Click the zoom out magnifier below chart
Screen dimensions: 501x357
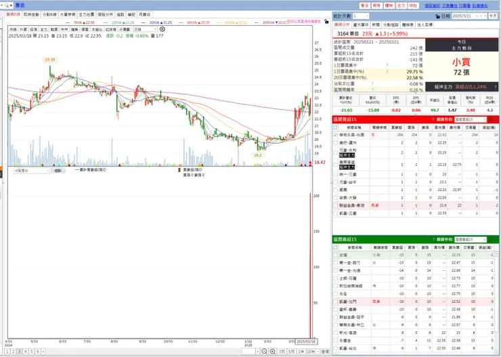[x=264, y=352]
